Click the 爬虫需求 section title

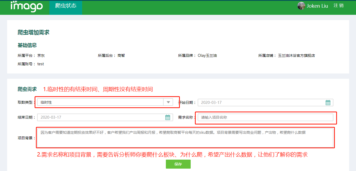tap(27, 89)
